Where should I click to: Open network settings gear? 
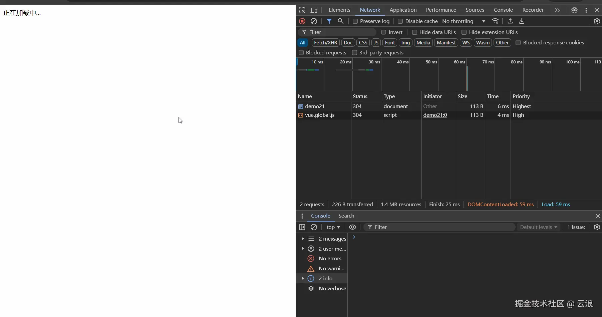tap(597, 21)
